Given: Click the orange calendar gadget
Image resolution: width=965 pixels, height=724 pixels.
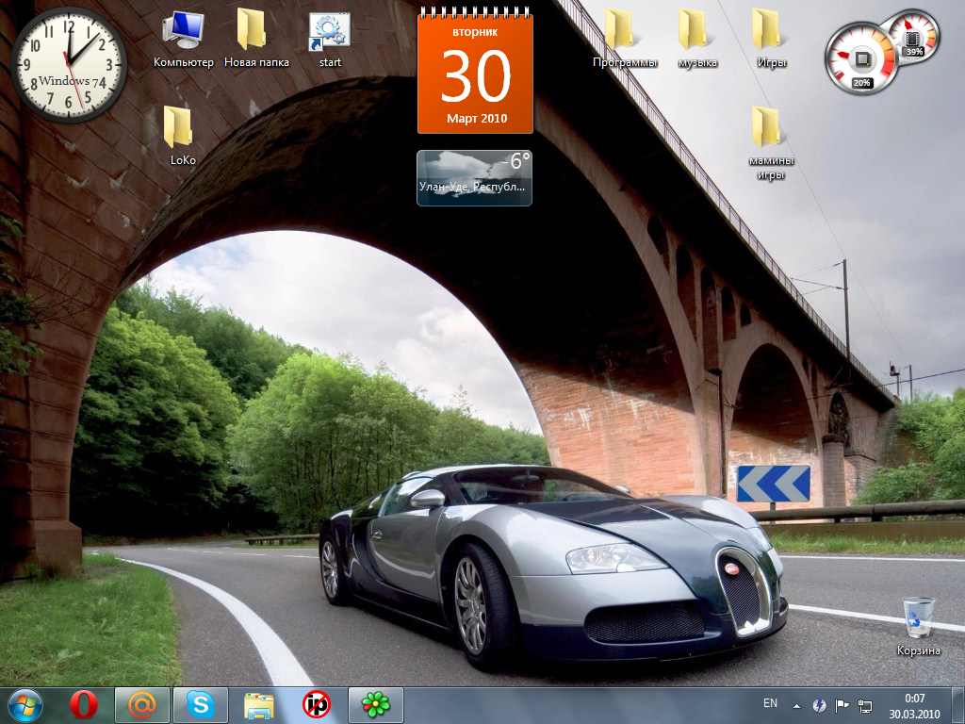Looking at the screenshot, I should [x=475, y=75].
